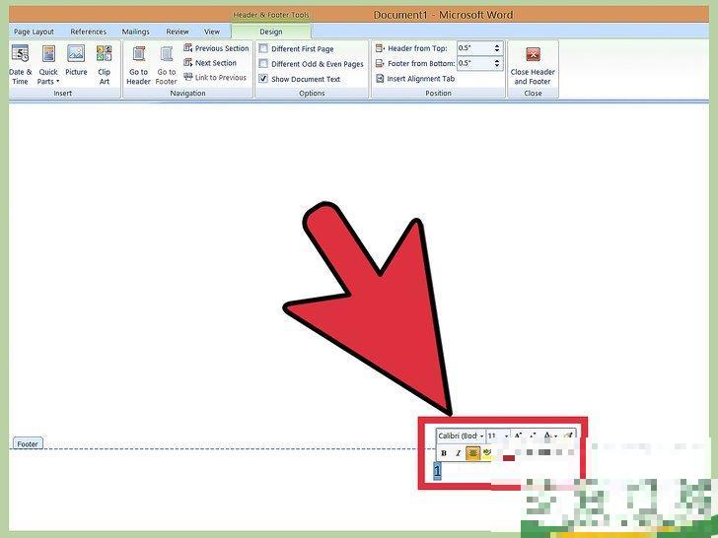Insert a Picture from the ribbon
The image size is (718, 538).
[76, 64]
